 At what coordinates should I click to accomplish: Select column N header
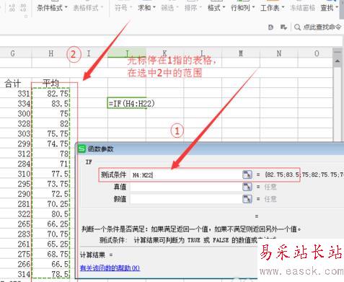pos(279,53)
